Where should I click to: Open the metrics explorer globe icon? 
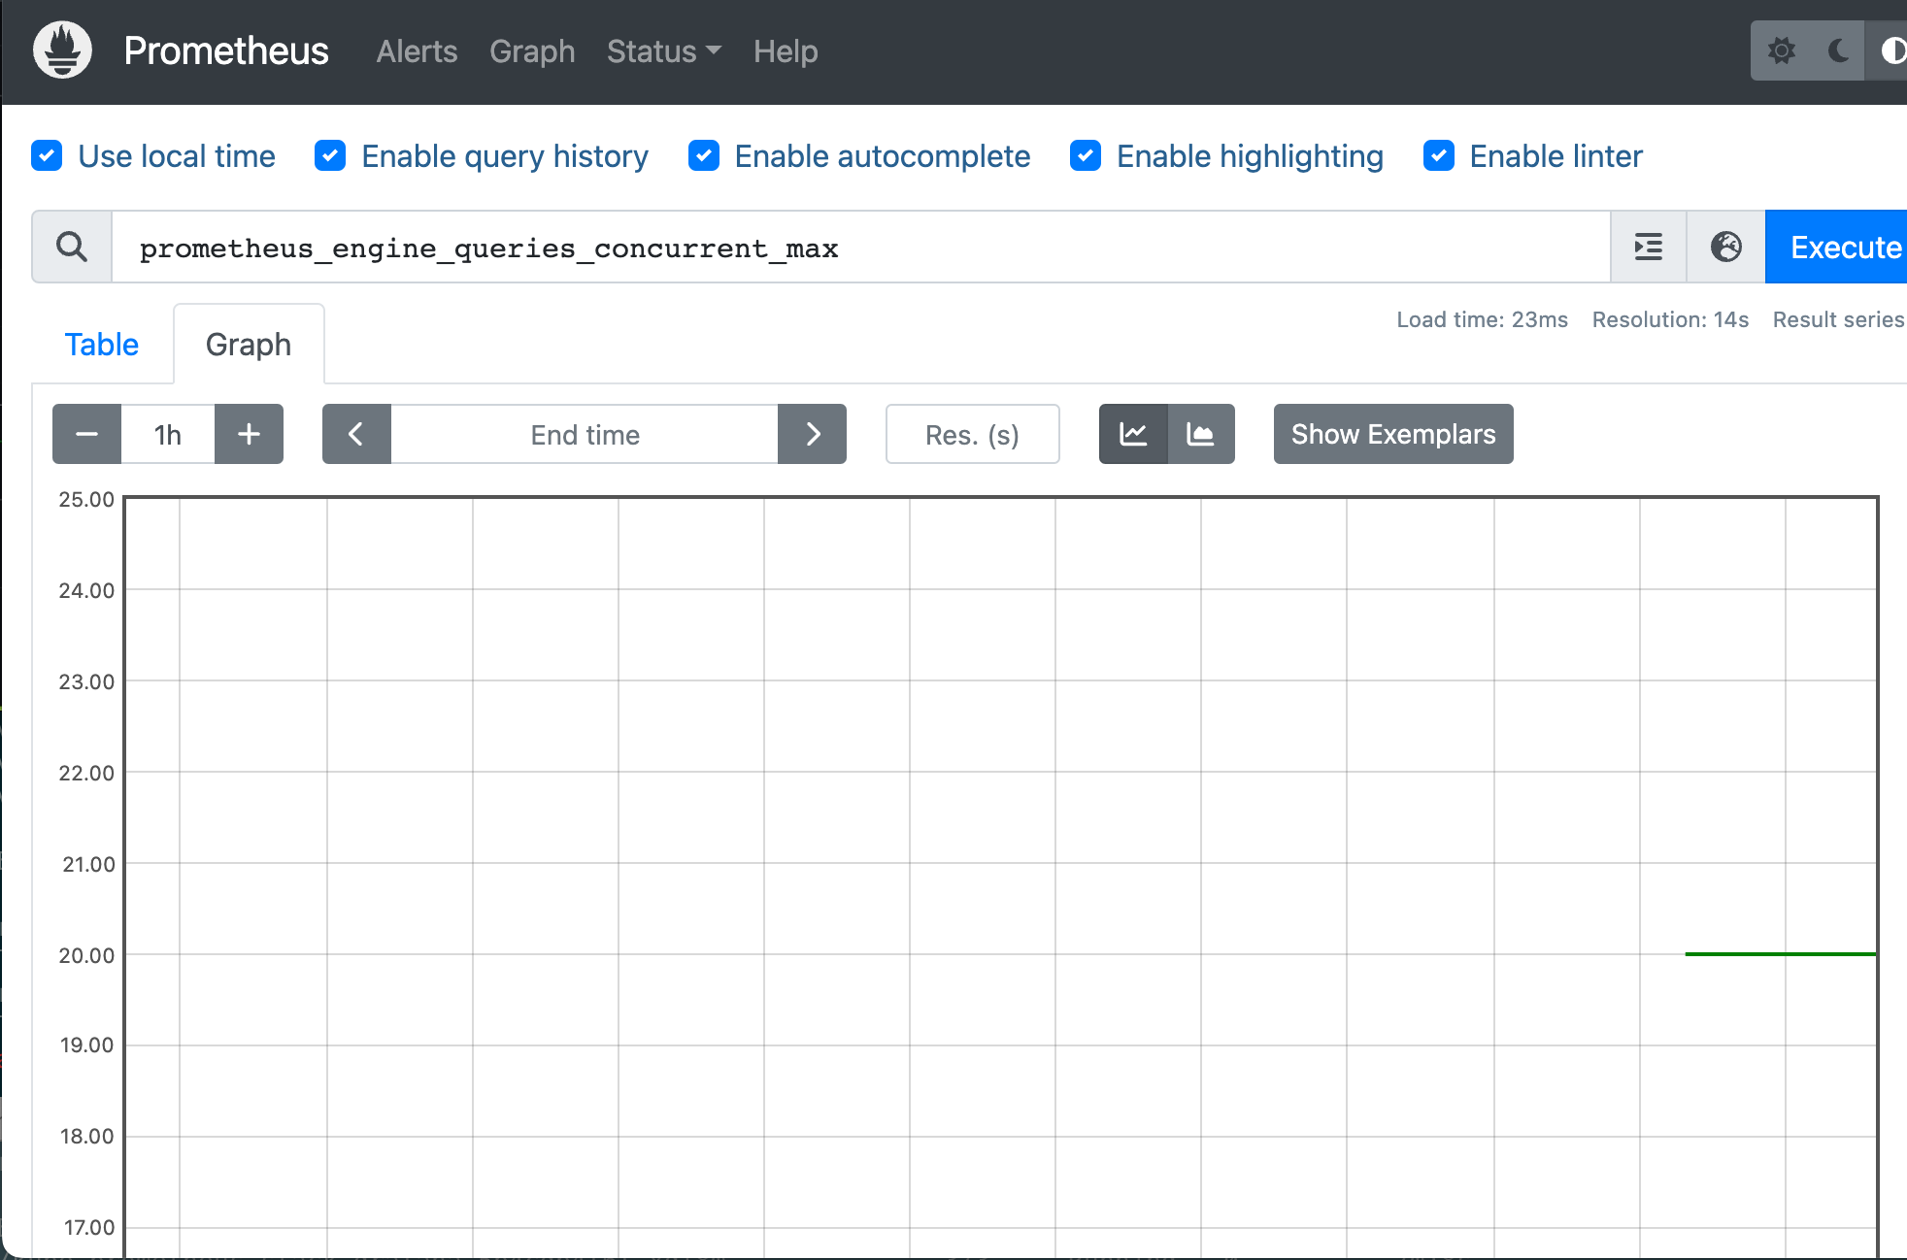1725,248
